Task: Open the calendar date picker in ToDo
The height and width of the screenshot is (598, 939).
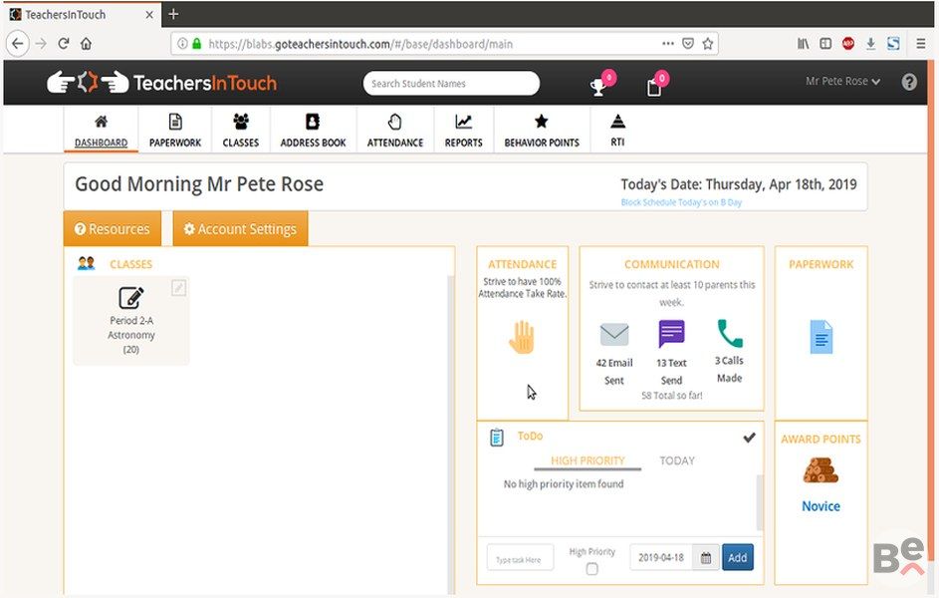Action: tap(705, 558)
